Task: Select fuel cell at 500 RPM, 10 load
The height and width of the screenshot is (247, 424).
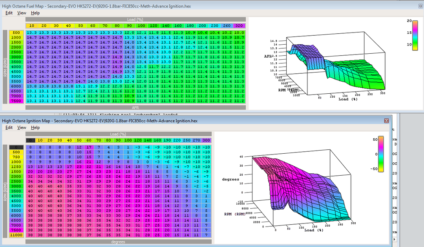Action: coord(32,32)
